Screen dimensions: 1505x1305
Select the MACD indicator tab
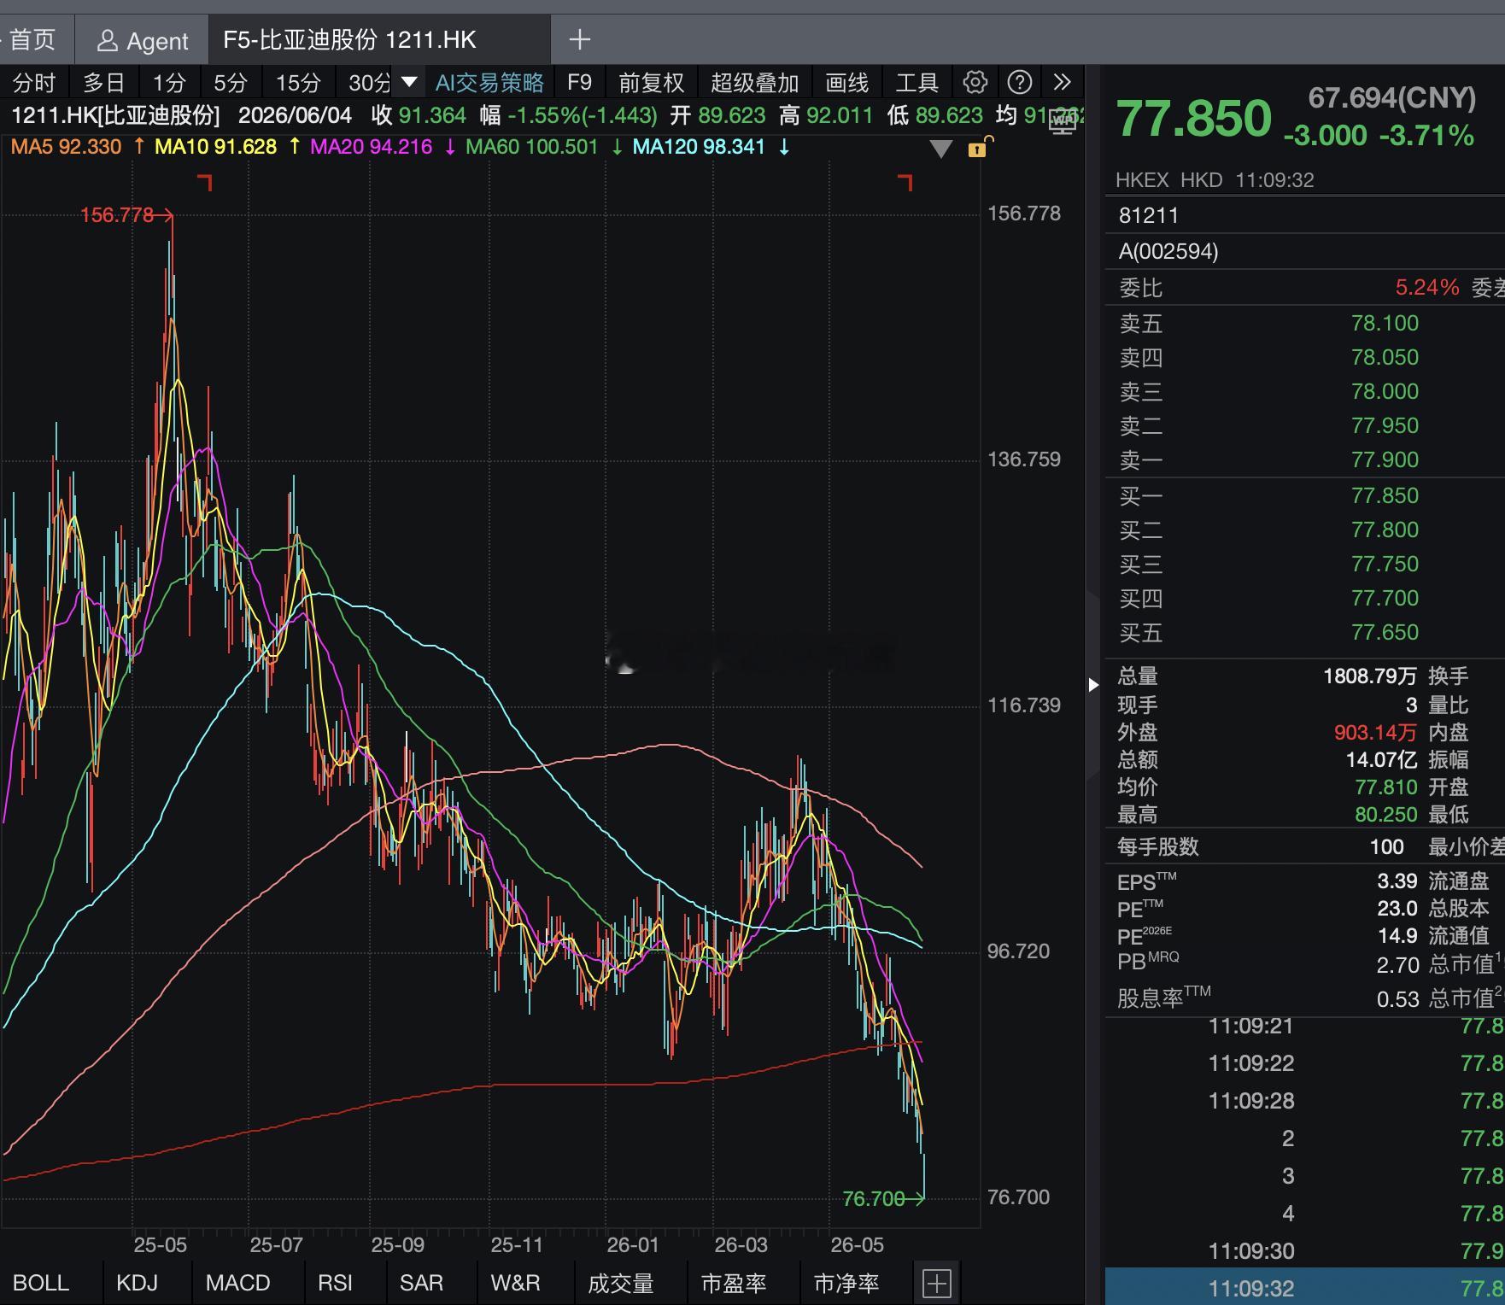coord(237,1283)
